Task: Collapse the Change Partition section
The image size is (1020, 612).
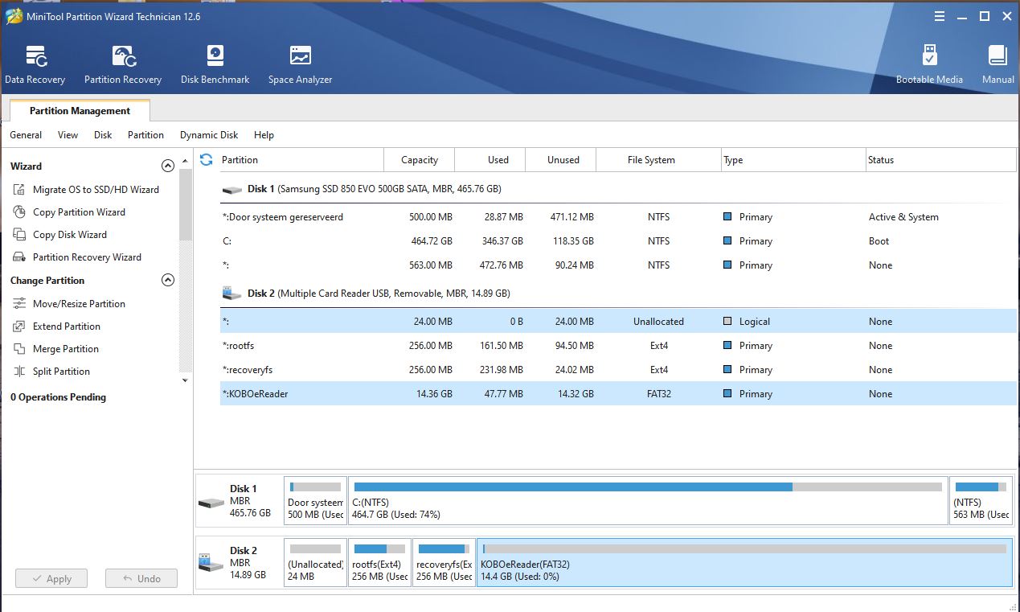Action: pos(168,281)
